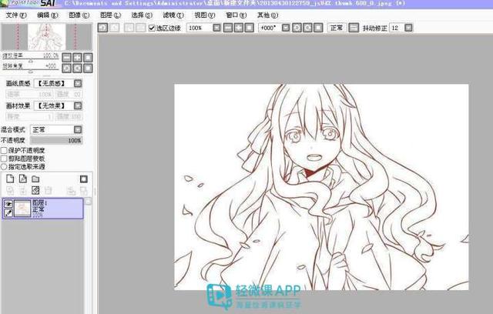Screen dimensions: 493x314
Task: Open the 窗口 (Window) menu
Action: 236,15
